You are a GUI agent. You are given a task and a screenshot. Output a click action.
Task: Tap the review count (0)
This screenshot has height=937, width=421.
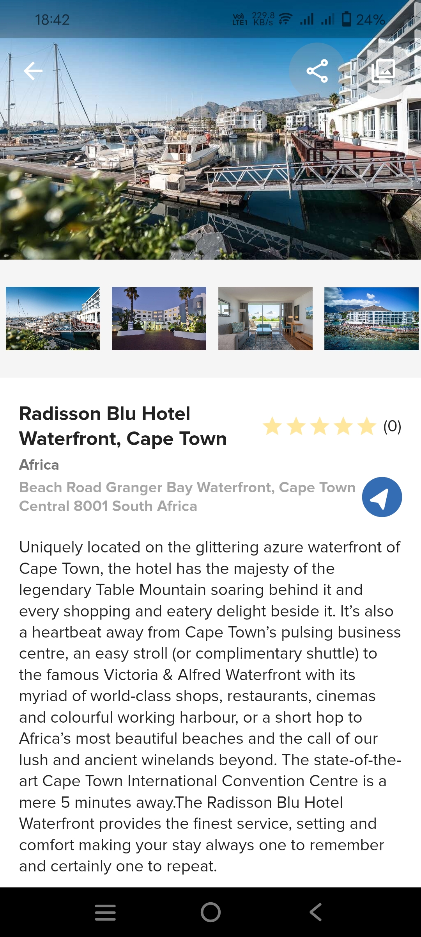tap(392, 426)
